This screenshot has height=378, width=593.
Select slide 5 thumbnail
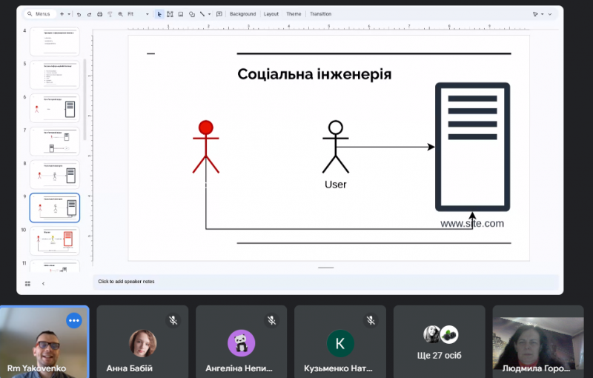(x=54, y=74)
